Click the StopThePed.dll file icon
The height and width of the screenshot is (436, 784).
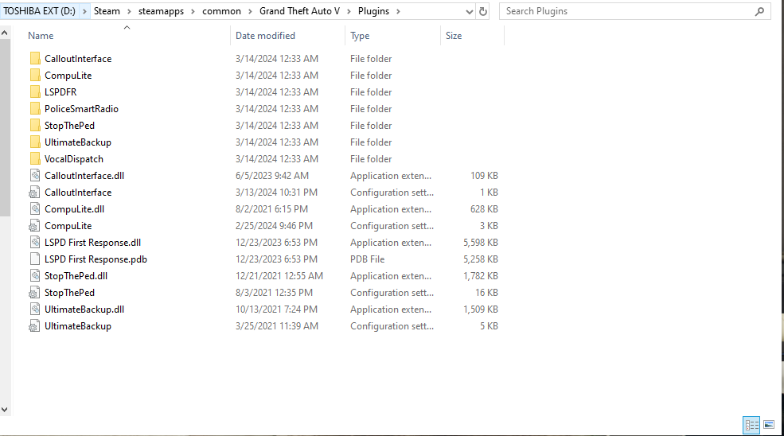point(35,276)
